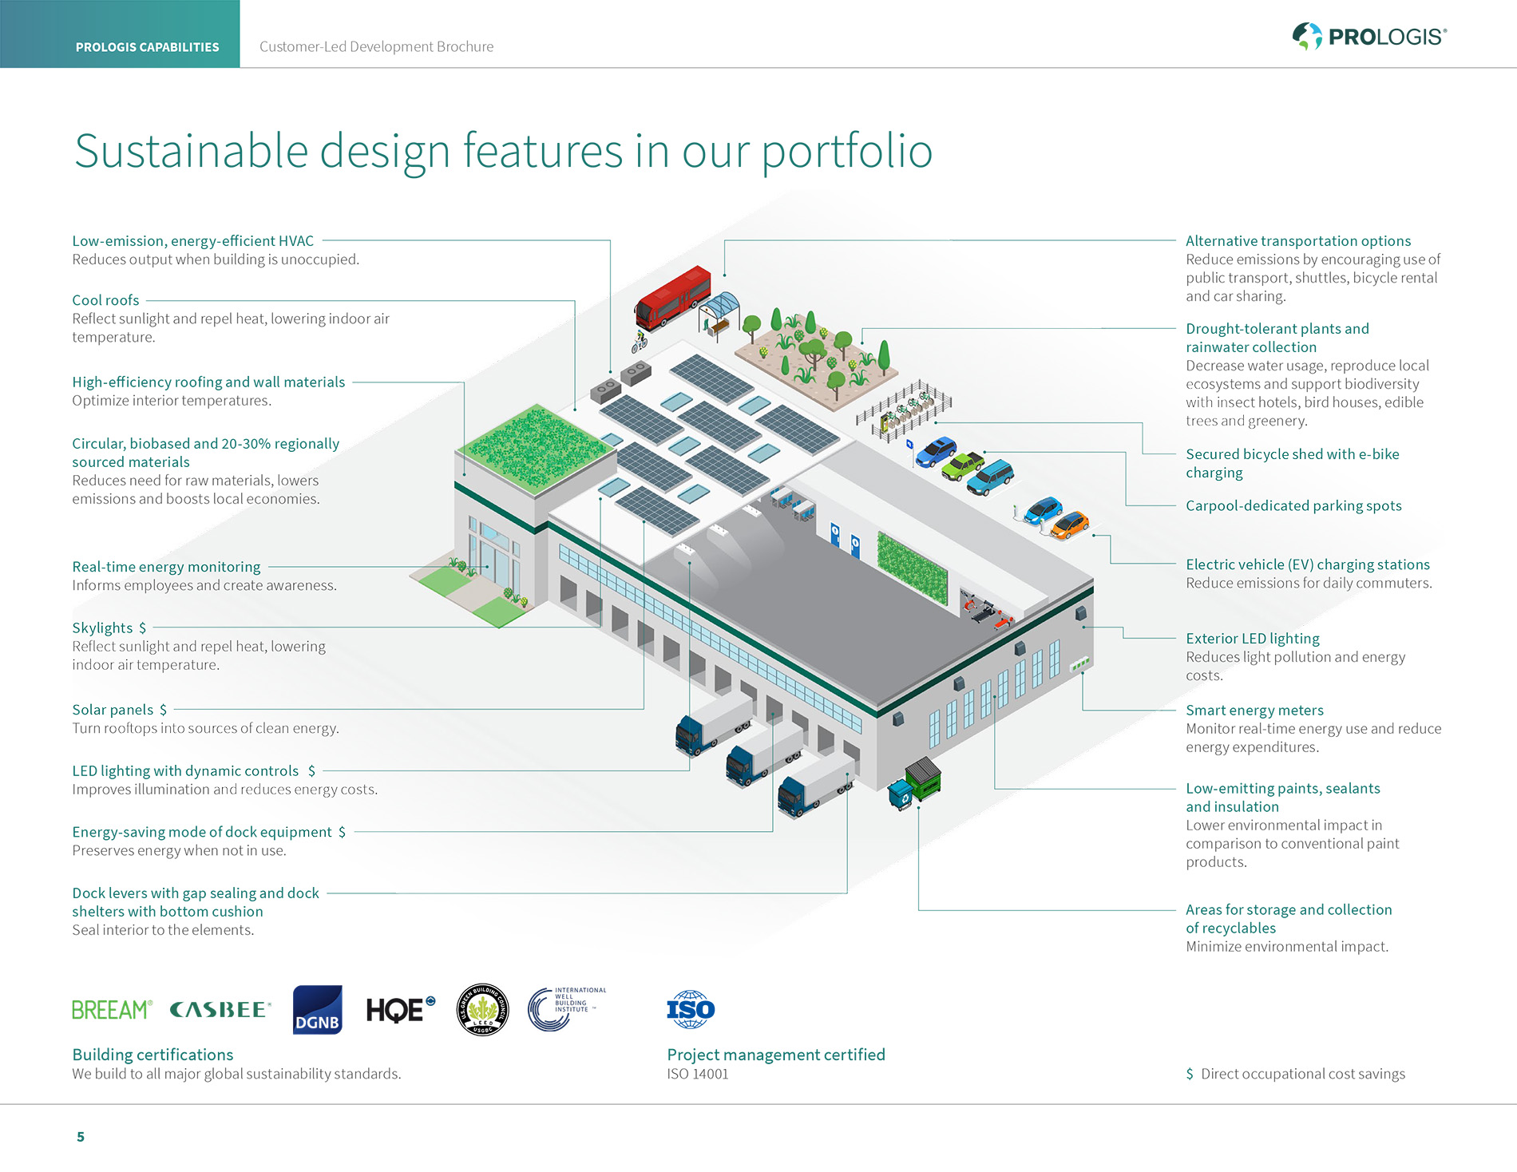Click the page number 5 in the footer

(x=80, y=1137)
